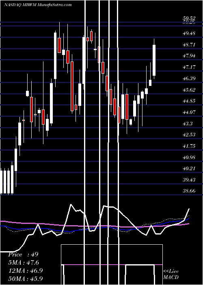The height and width of the screenshot is (285, 203).
Task: Select the 48.71 price axis label
Action: click(189, 44)
